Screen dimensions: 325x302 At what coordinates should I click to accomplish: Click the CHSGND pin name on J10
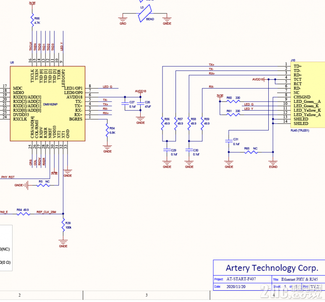(302, 97)
